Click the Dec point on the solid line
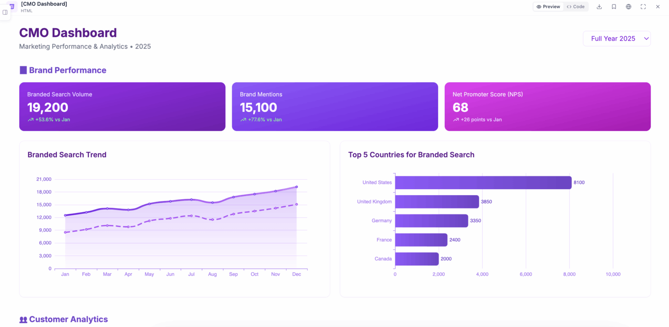Viewport: 669px width, 327px height. pos(297,187)
